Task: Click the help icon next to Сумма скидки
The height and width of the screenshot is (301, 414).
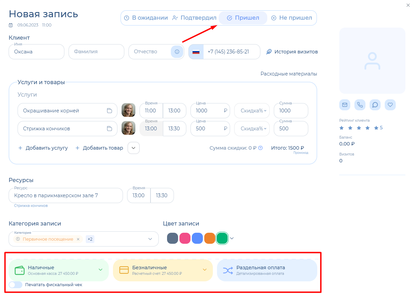Action: 260,148
